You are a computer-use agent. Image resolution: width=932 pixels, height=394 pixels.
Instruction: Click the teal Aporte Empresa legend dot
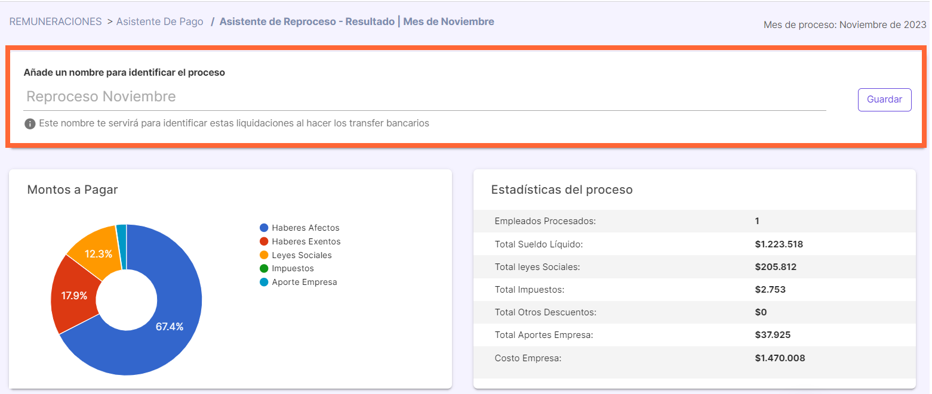click(263, 282)
